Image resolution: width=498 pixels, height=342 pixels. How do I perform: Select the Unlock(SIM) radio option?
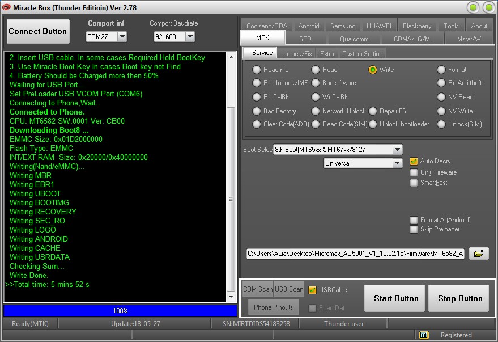441,124
